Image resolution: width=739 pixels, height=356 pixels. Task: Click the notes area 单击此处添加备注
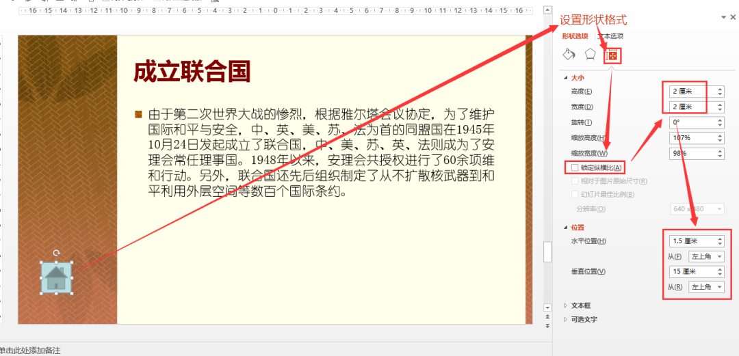[30, 351]
